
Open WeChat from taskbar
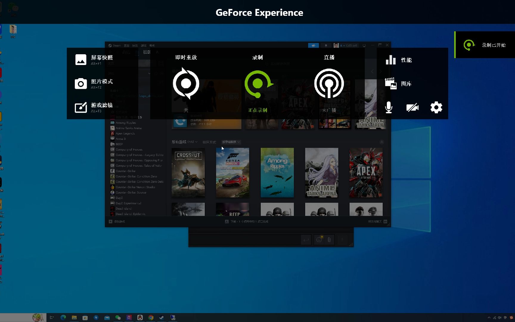(118, 318)
